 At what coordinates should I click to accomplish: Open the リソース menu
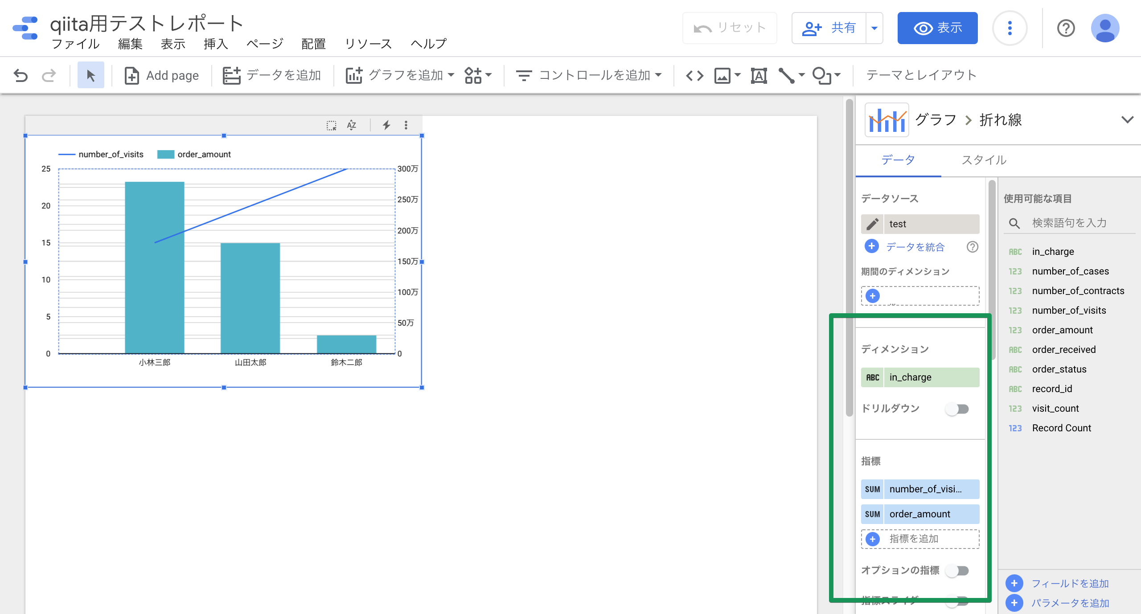coord(368,44)
